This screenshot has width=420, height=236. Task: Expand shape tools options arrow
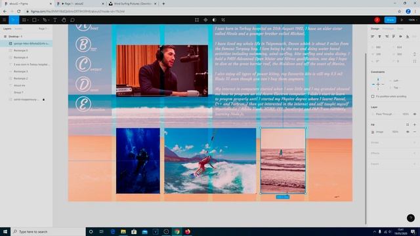click(38, 20)
